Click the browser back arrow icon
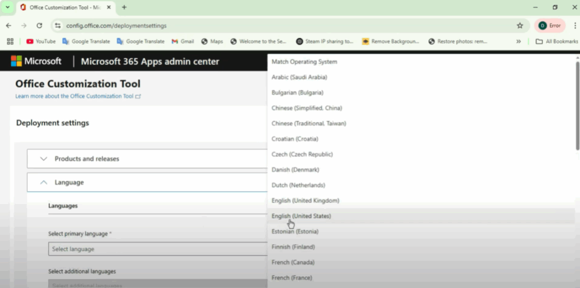The image size is (580, 288). 8,26
